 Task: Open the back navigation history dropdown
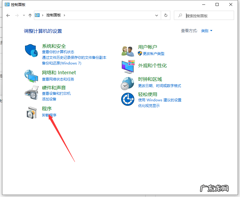tap(24, 15)
